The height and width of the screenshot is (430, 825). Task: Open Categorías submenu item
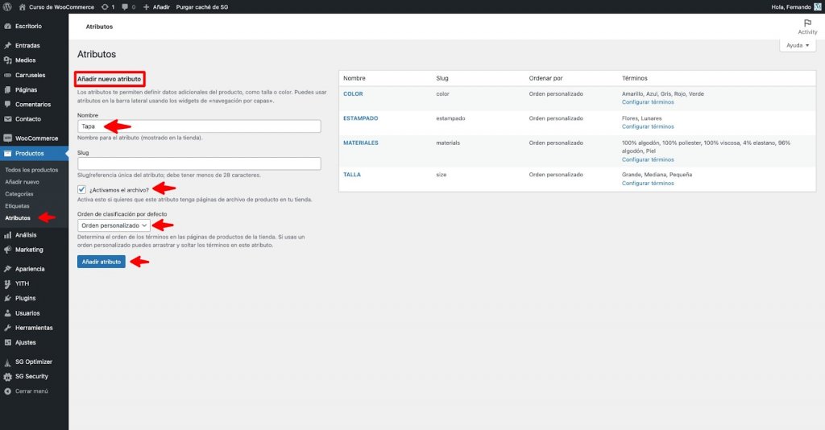(19, 194)
